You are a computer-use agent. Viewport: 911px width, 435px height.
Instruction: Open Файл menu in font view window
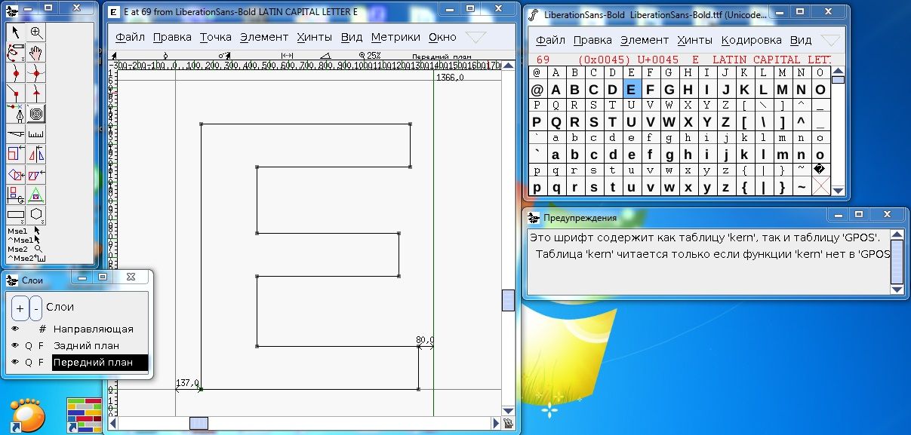pos(551,40)
